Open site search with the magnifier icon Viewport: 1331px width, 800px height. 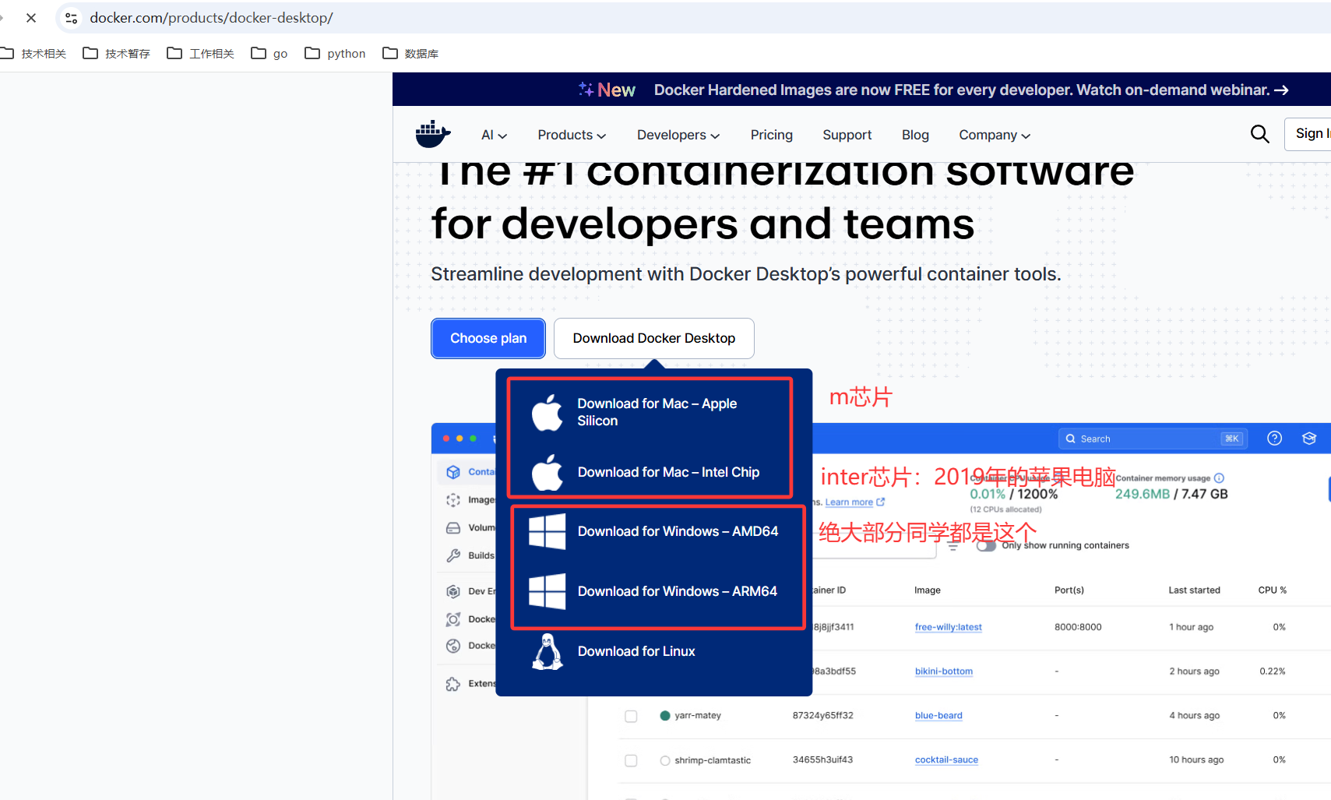[x=1259, y=134]
